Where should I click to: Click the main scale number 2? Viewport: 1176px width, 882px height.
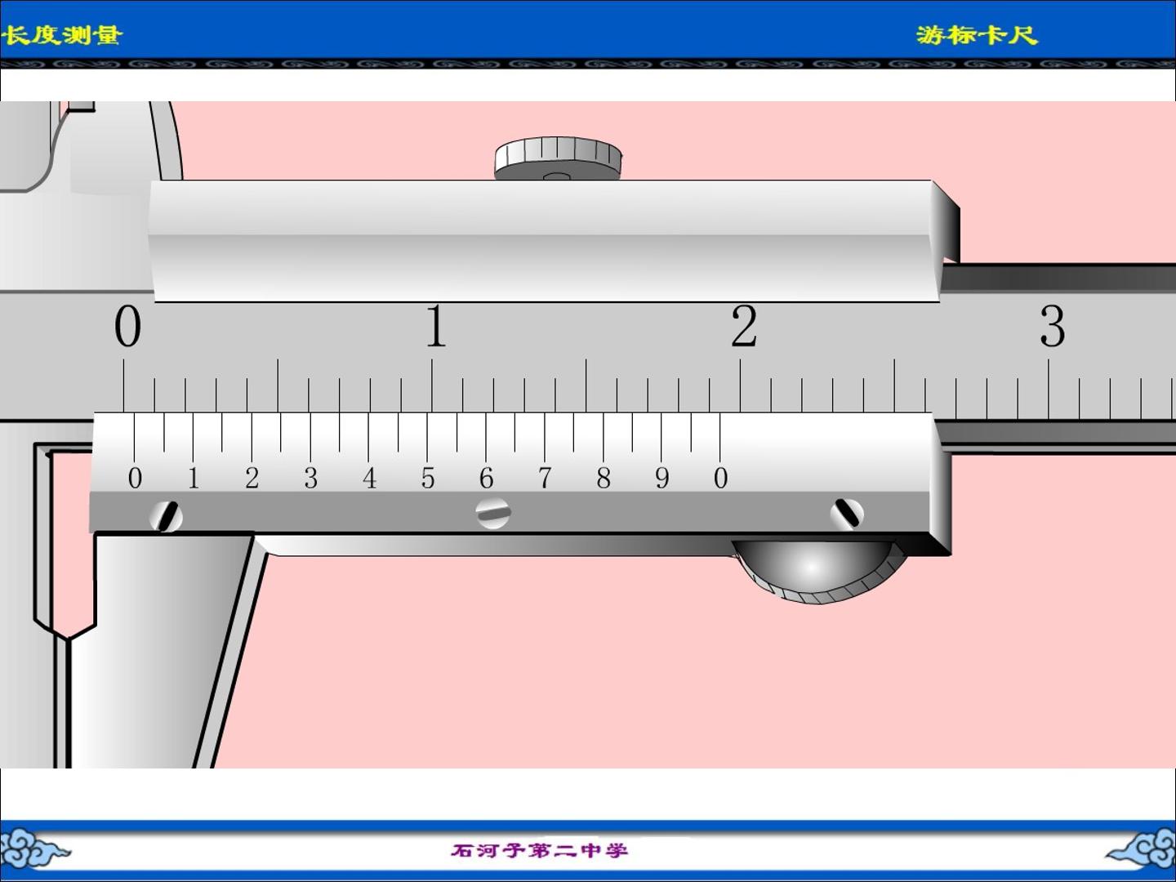click(744, 326)
